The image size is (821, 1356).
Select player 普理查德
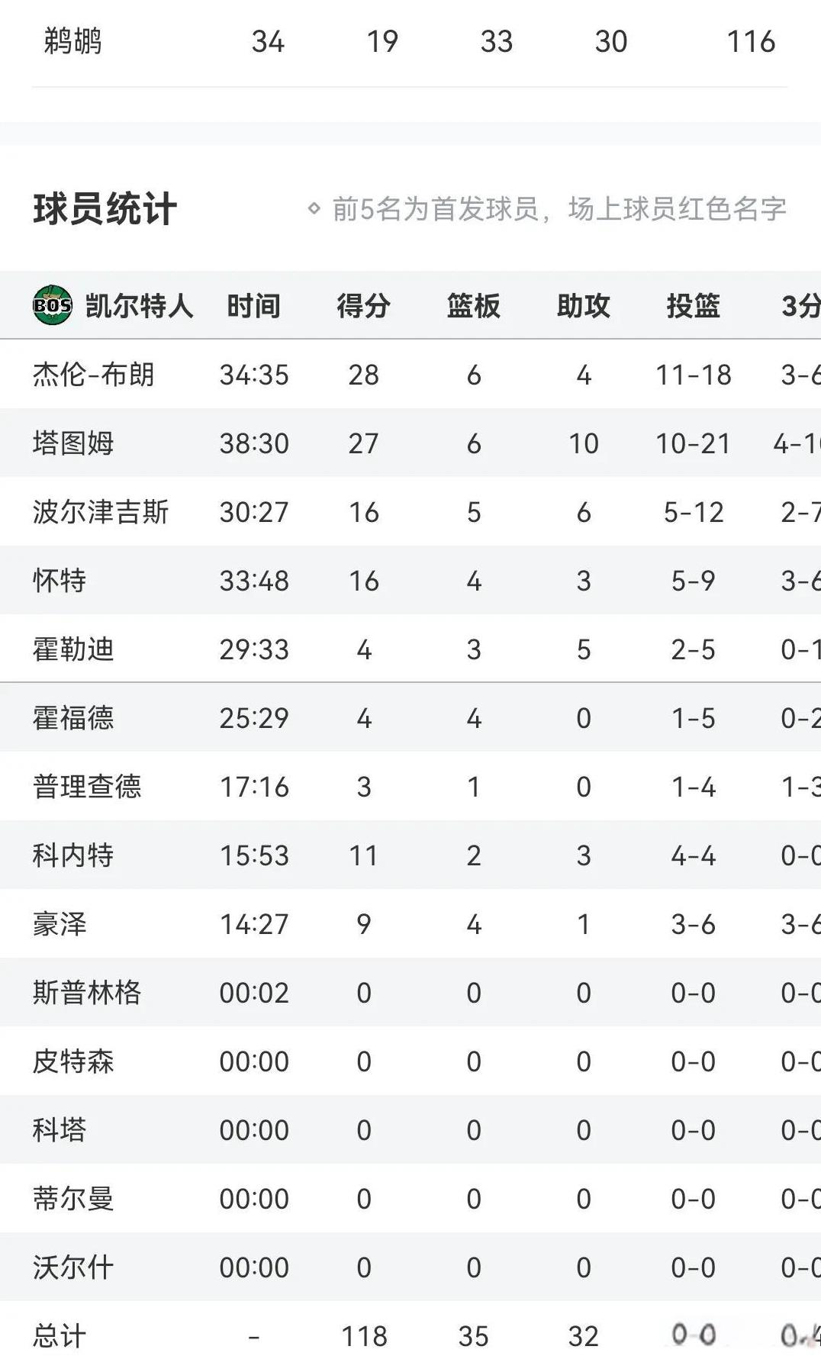[x=86, y=787]
